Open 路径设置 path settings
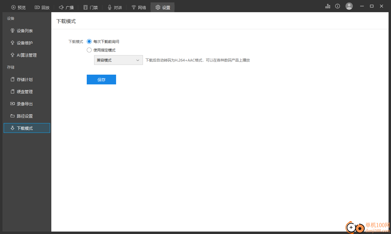391x234 pixels. coord(27,116)
